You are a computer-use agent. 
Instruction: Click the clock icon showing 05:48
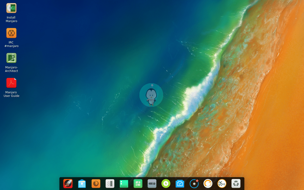click(222, 183)
